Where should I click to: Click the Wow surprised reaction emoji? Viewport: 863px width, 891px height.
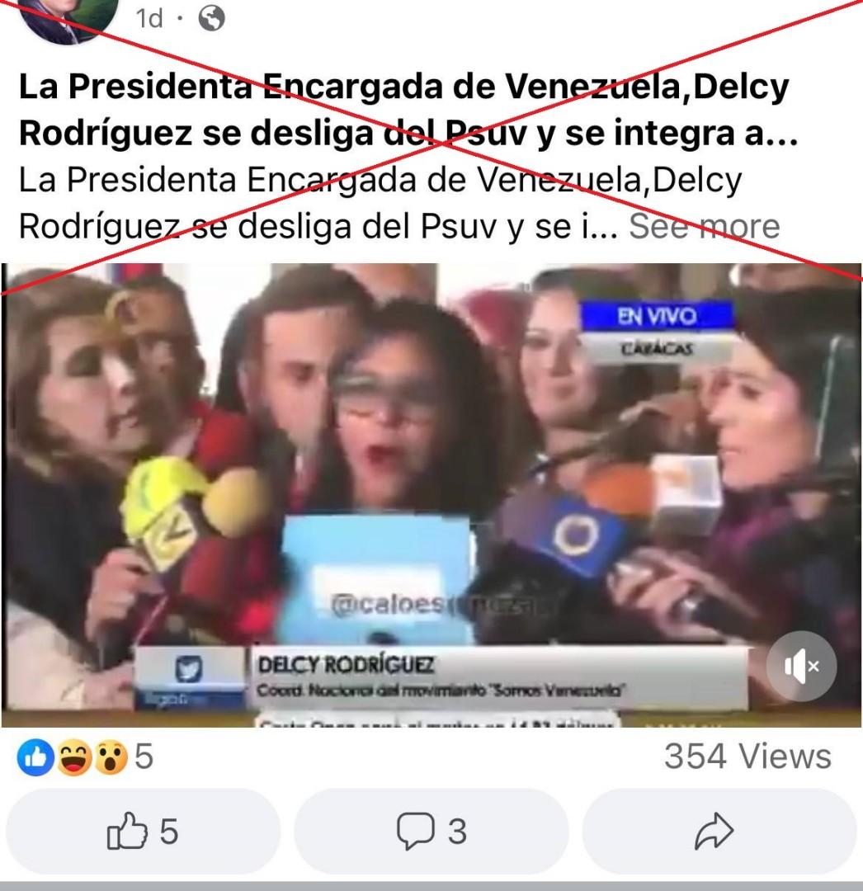pos(111,757)
